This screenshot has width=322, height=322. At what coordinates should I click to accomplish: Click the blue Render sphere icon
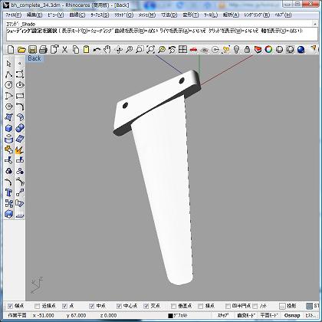click(x=301, y=49)
